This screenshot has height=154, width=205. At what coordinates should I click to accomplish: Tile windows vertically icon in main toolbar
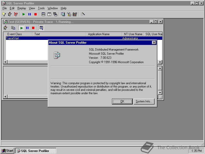click(49, 14)
